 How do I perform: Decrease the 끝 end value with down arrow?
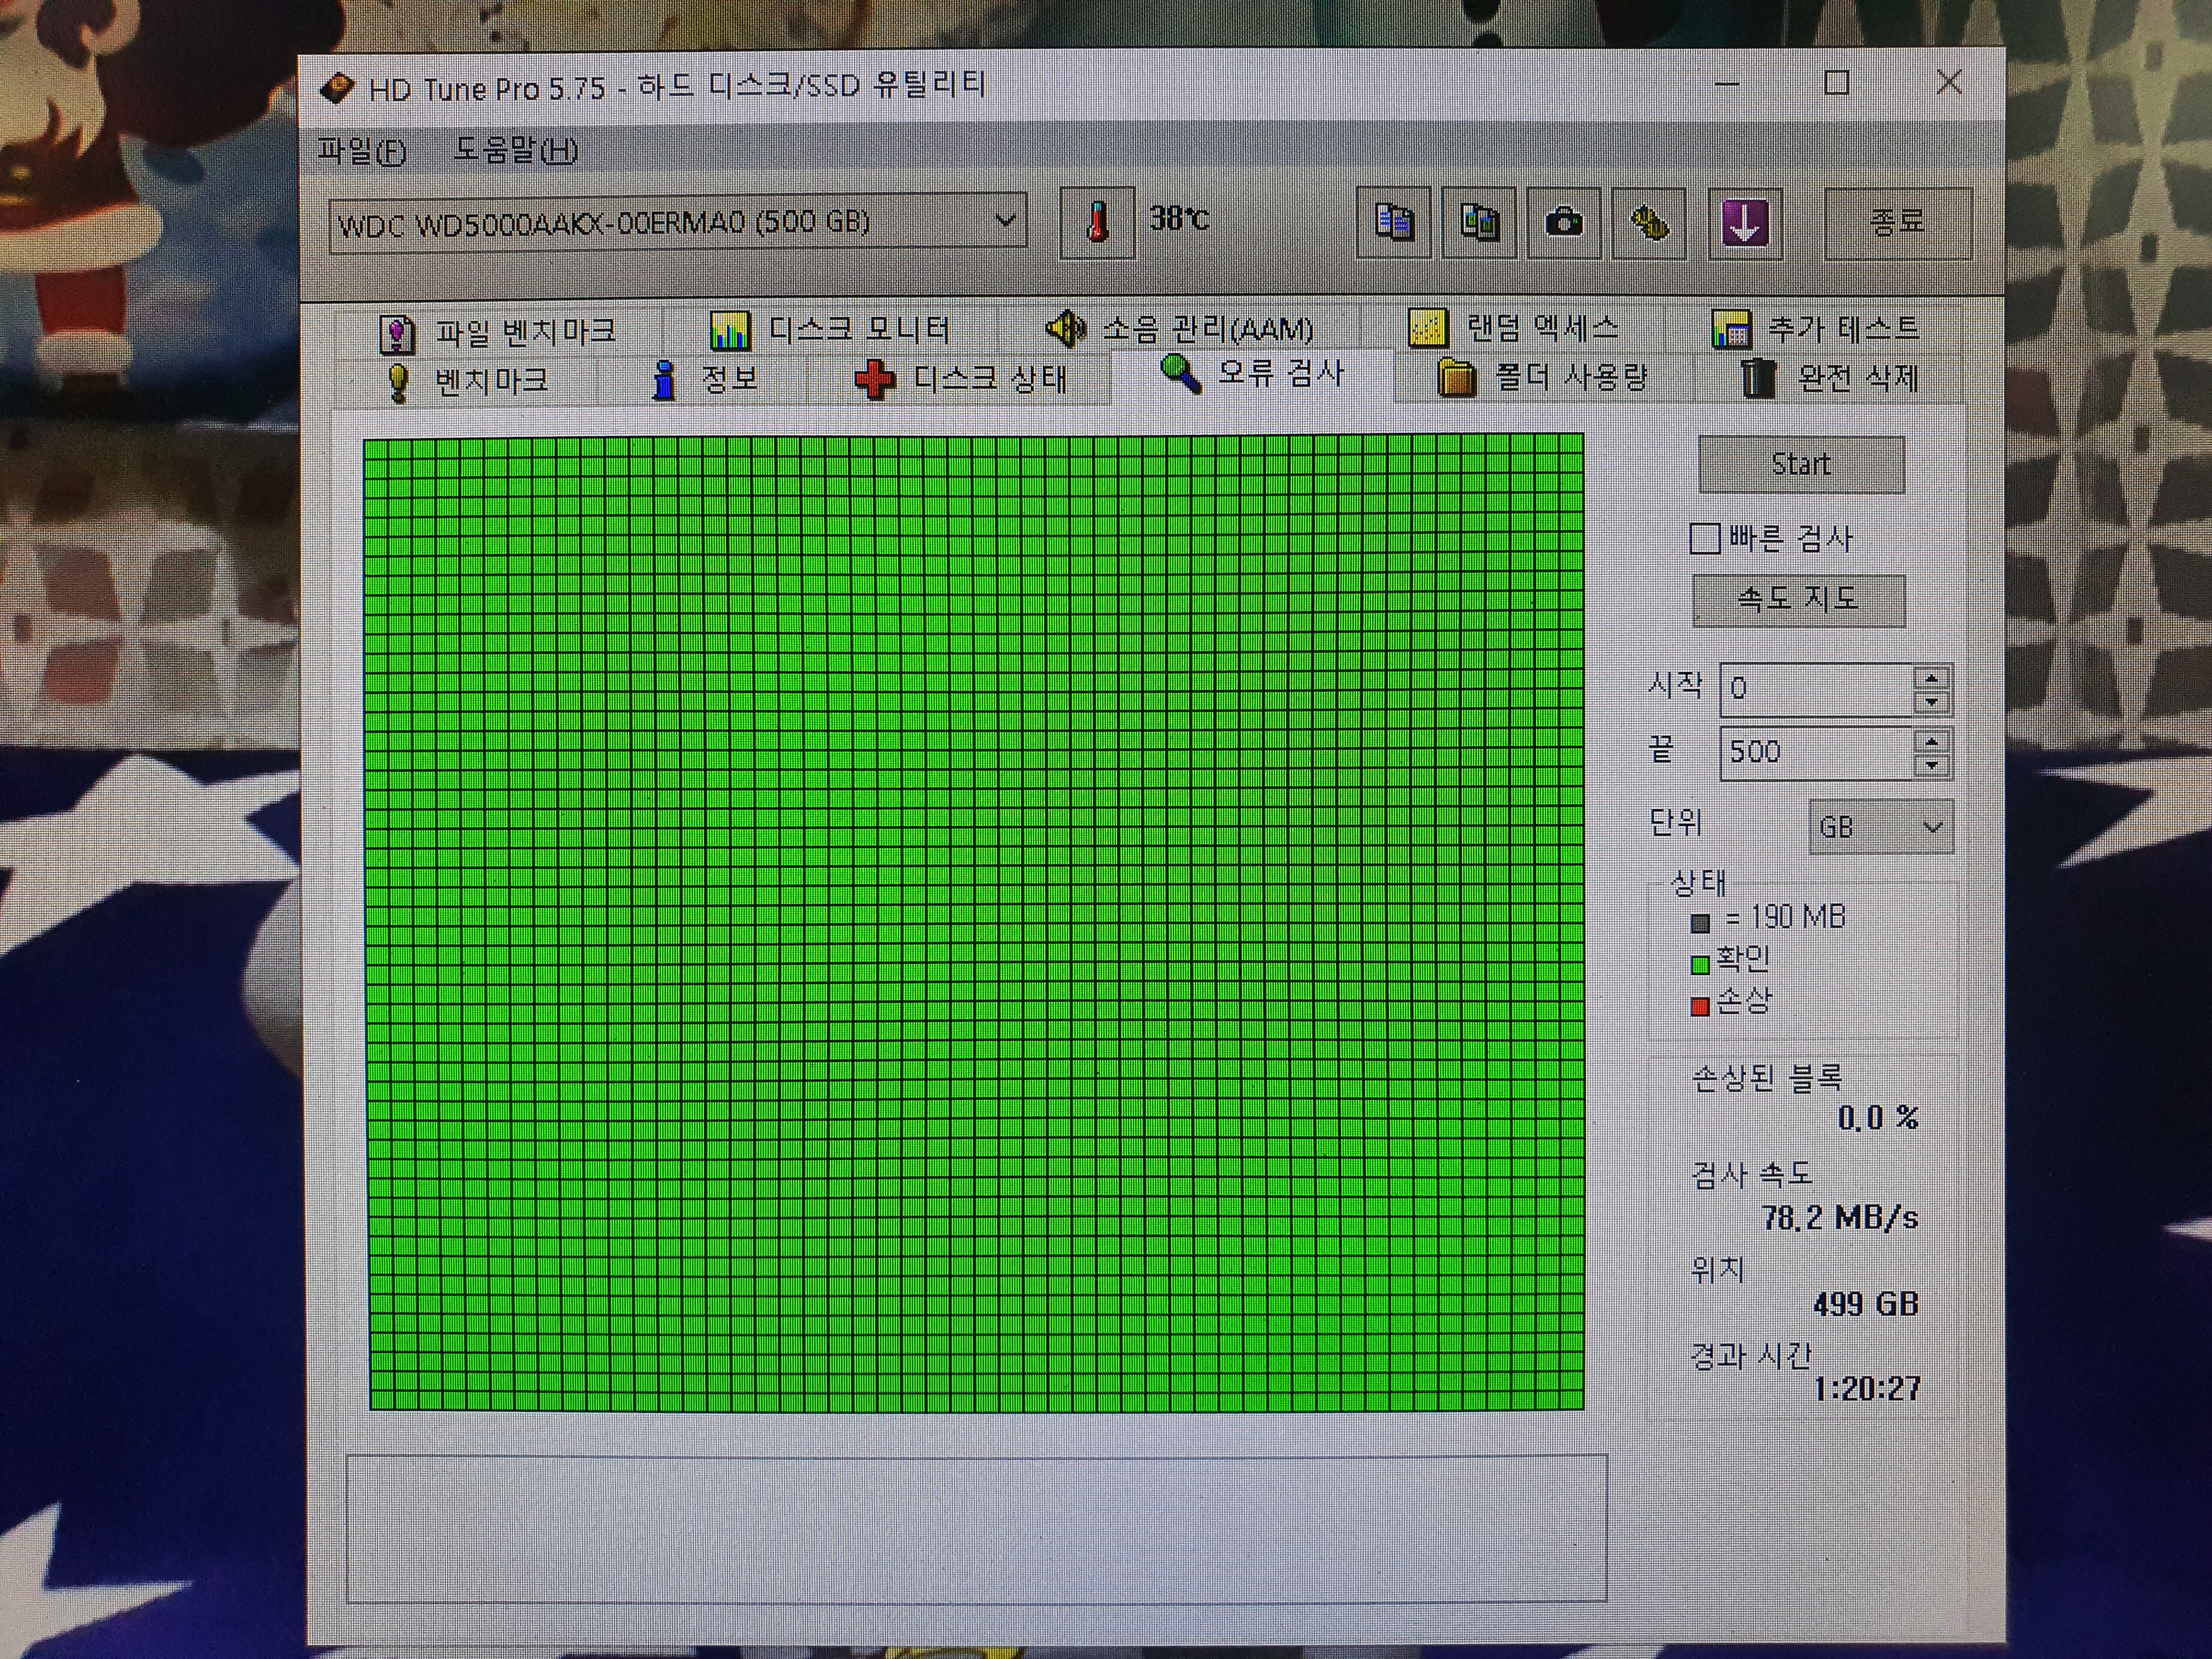point(1932,766)
